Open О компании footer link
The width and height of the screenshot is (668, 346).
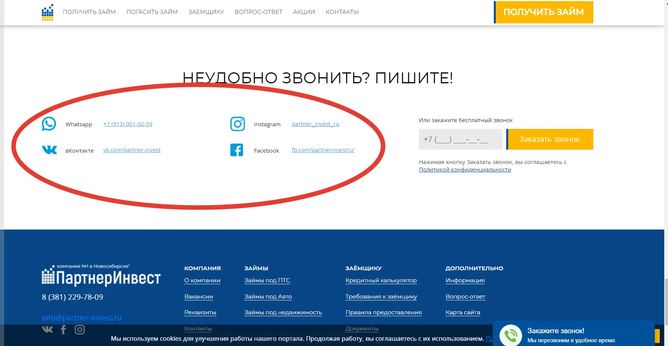point(202,280)
